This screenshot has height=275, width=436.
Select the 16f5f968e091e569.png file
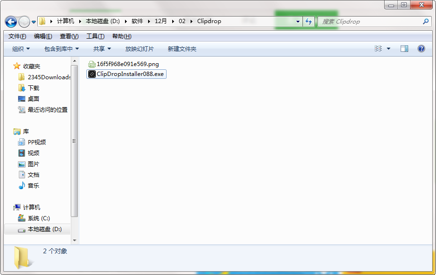(124, 64)
